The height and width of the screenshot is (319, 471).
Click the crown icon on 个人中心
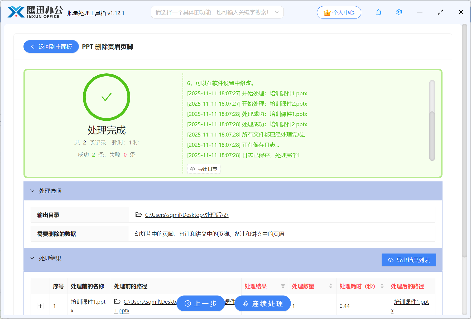[327, 12]
